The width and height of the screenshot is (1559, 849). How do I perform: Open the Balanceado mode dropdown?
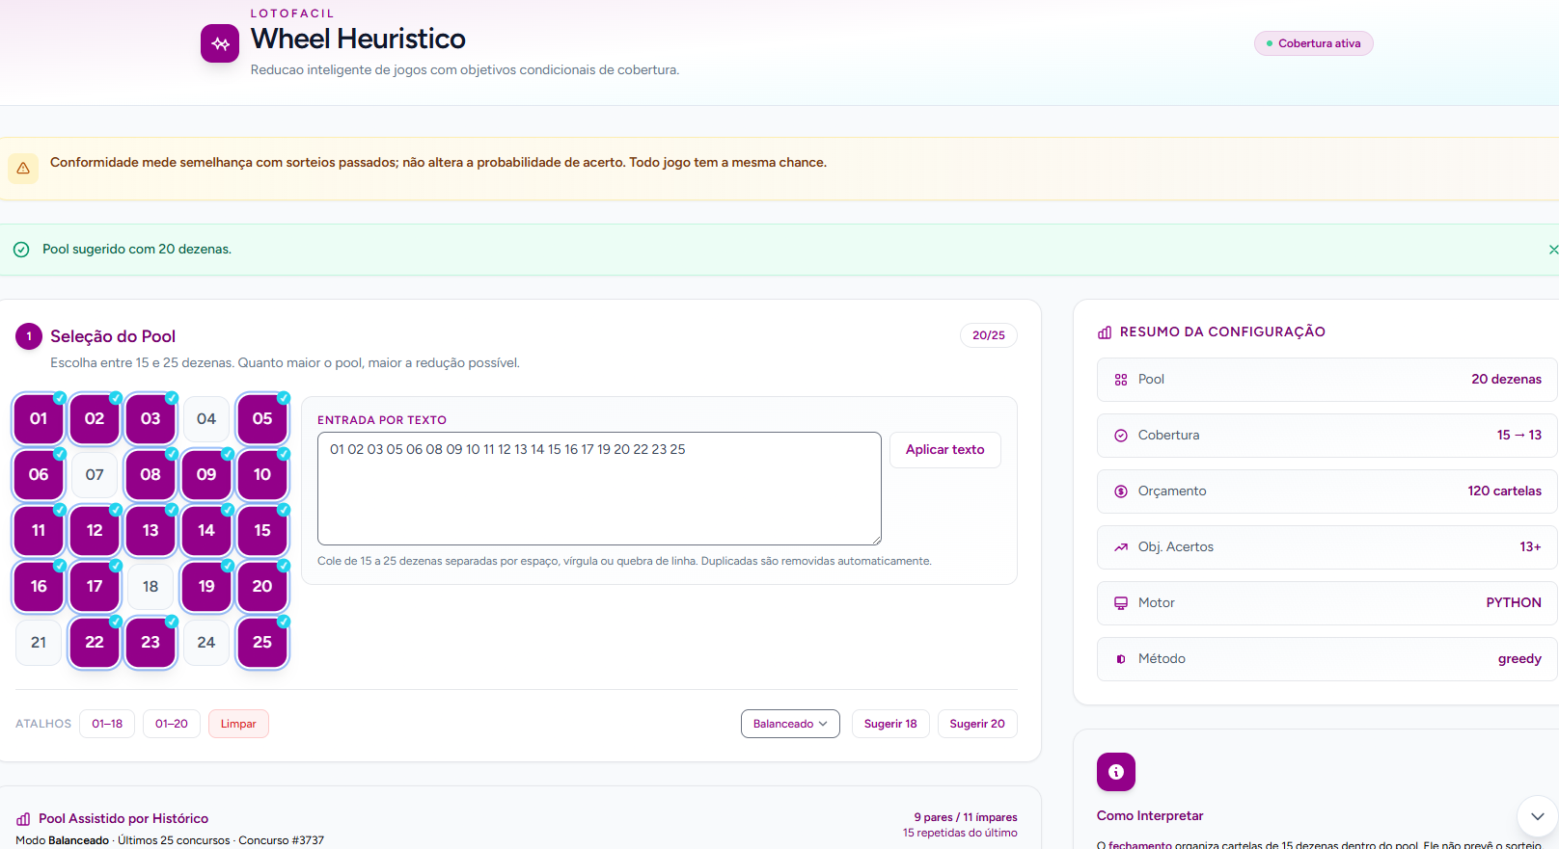coord(790,724)
